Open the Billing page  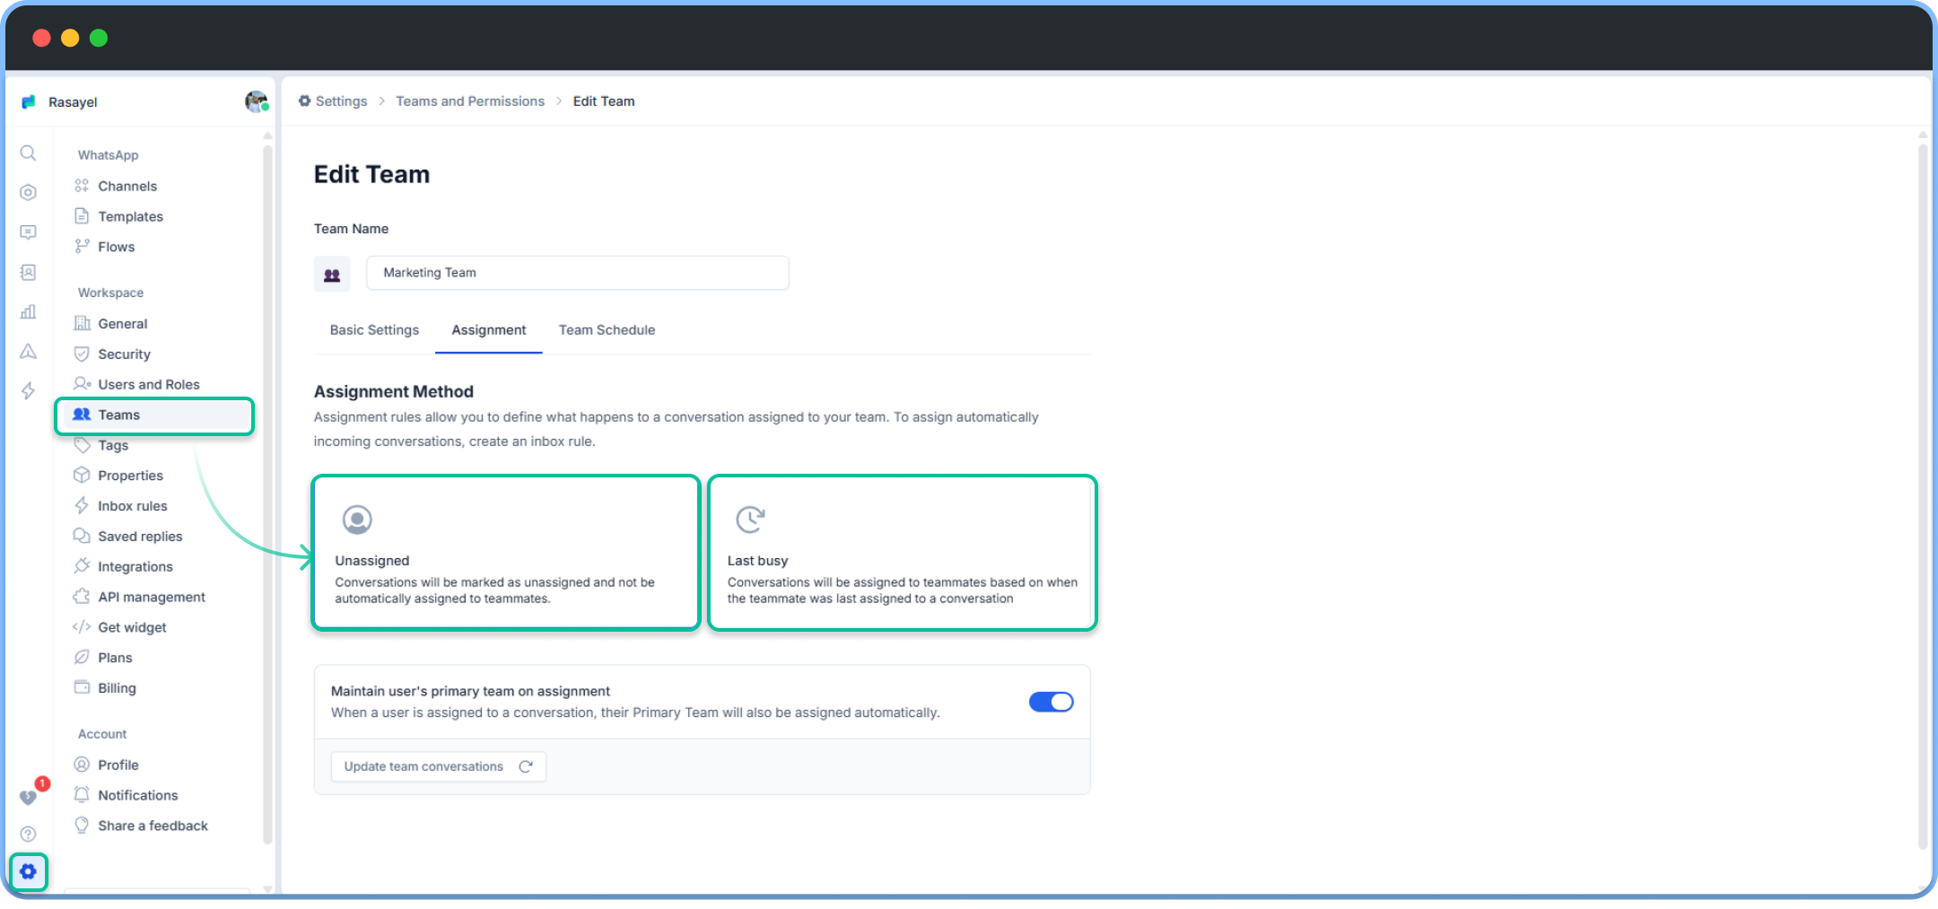pyautogui.click(x=117, y=688)
